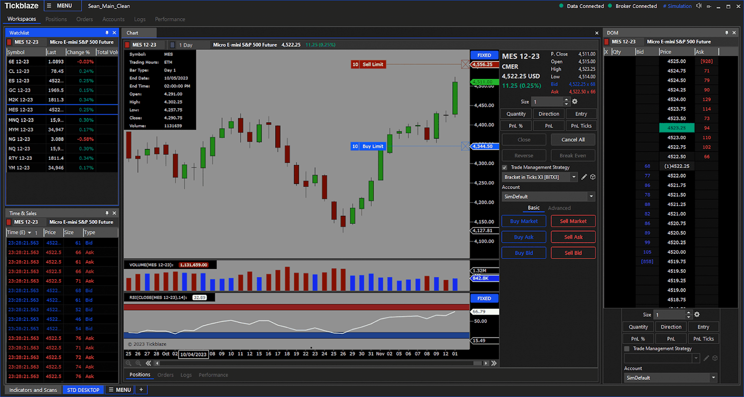The image size is (744, 397).
Task: Click the speaker icon in the title bar
Action: pos(699,6)
